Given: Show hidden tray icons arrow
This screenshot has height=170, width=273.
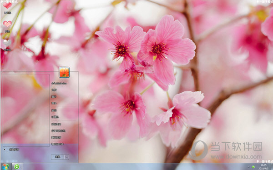Looking at the screenshot, I should coord(248,167).
